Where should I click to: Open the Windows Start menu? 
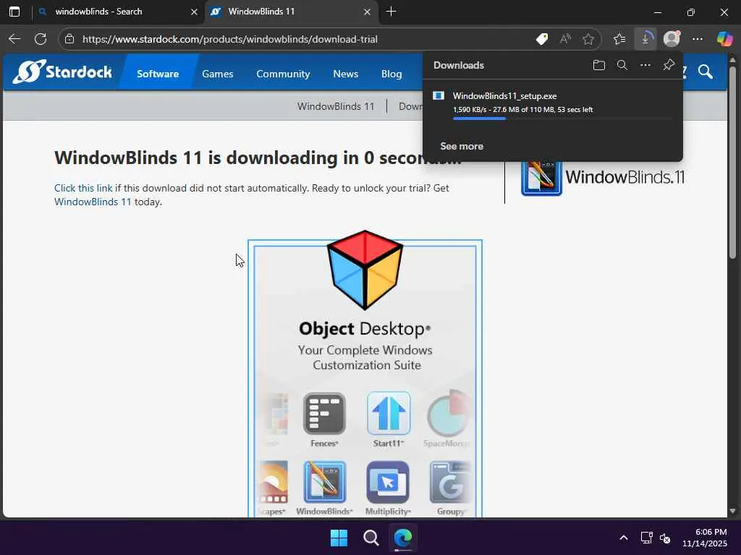pyautogui.click(x=339, y=538)
